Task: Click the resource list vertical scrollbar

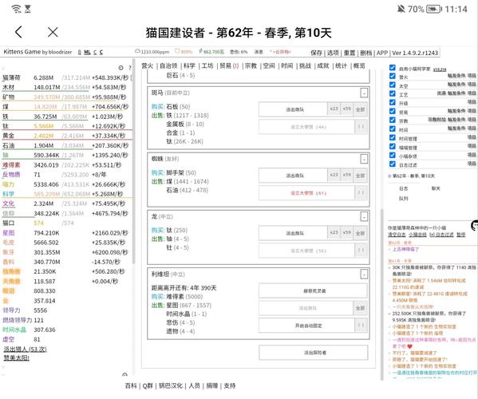Action: coord(133,161)
